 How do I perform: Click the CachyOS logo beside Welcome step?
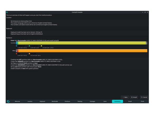point(8,101)
